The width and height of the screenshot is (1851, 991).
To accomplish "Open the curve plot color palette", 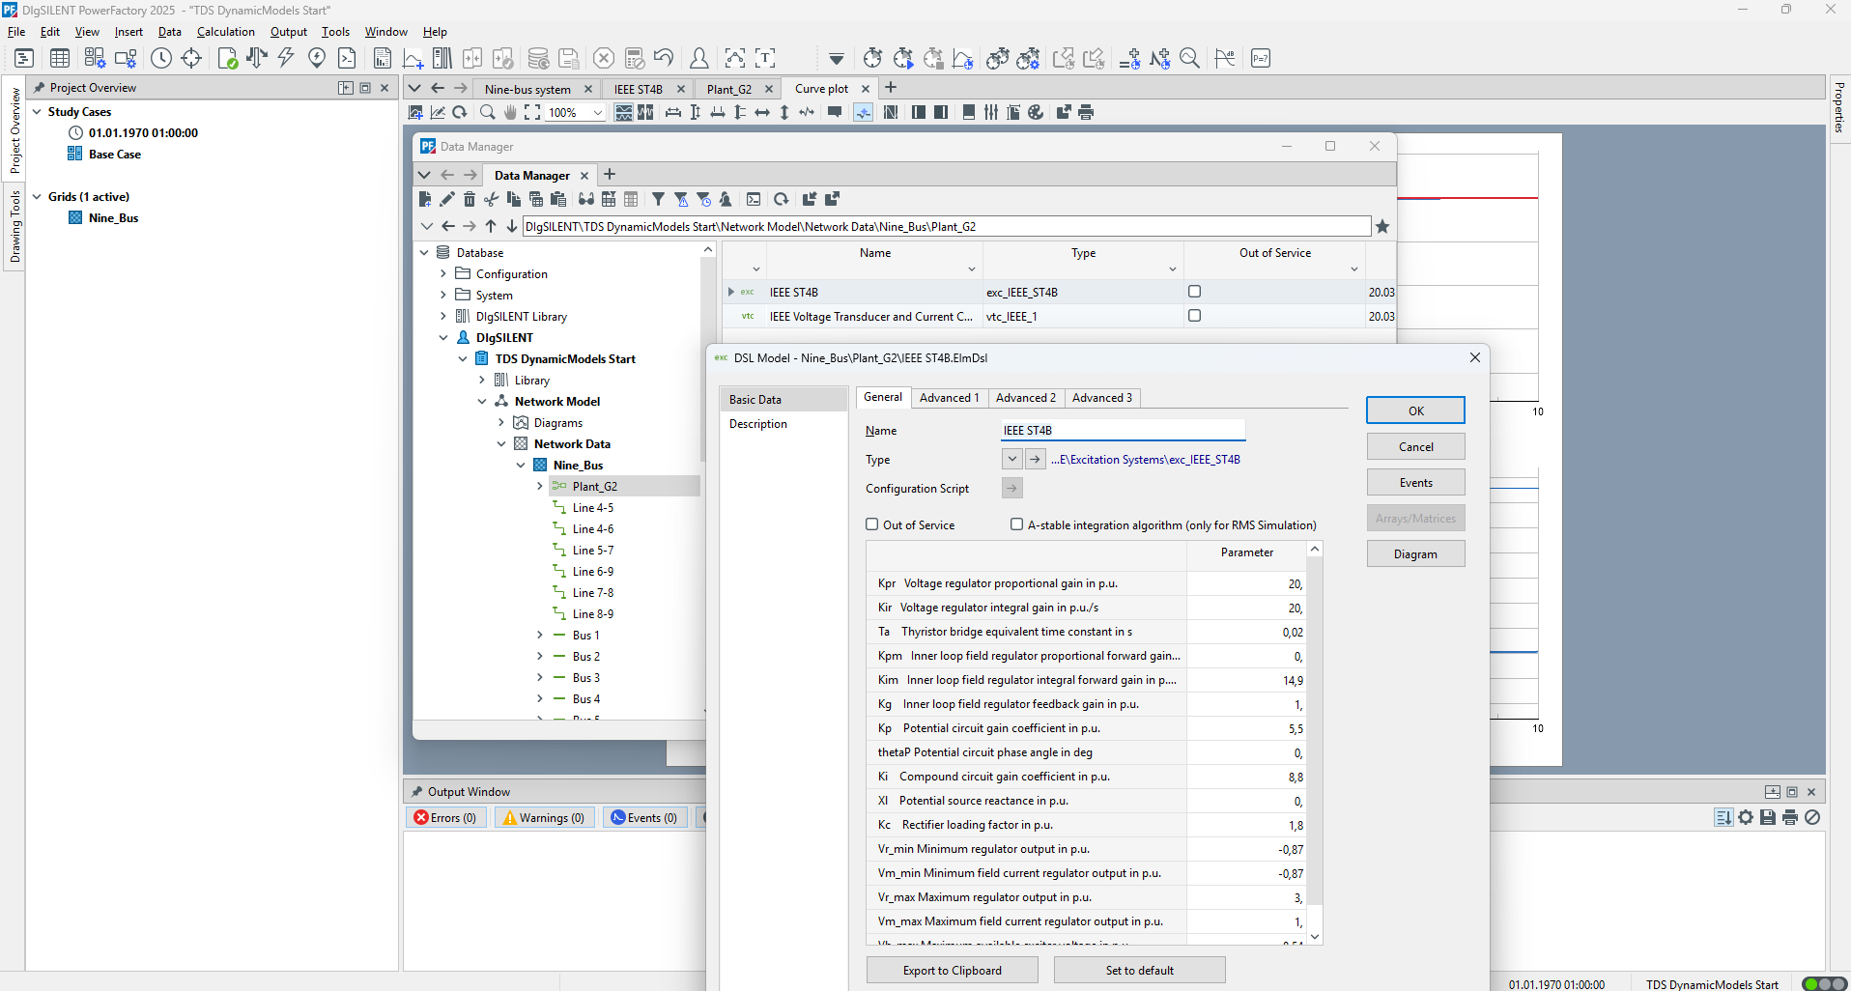I will coord(1036,112).
